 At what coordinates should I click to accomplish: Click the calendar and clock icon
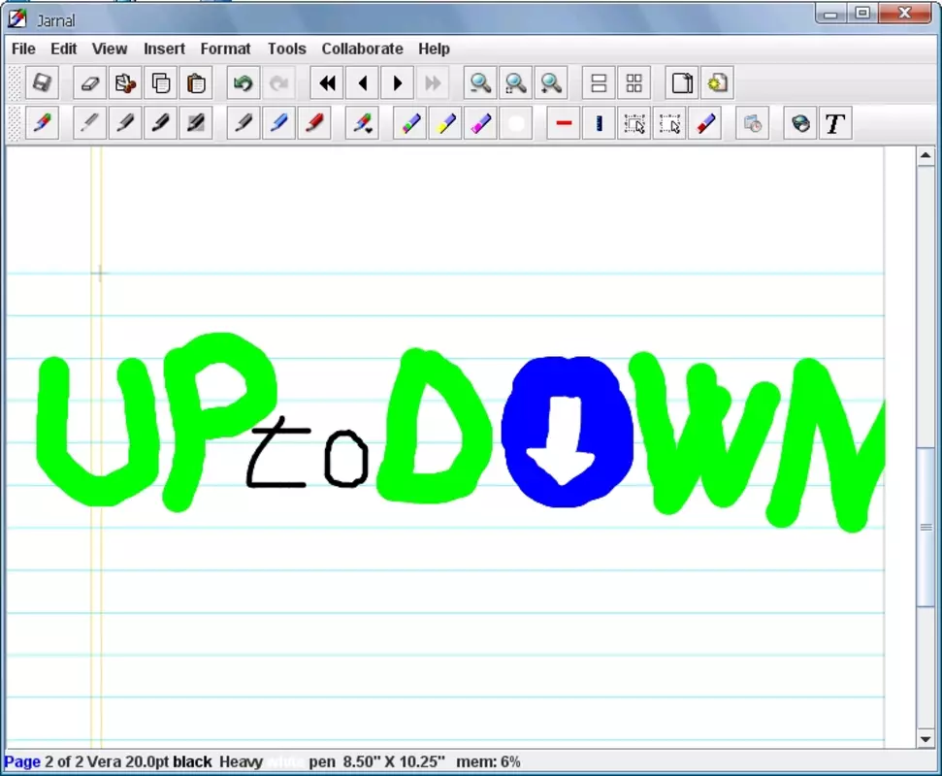(x=753, y=124)
